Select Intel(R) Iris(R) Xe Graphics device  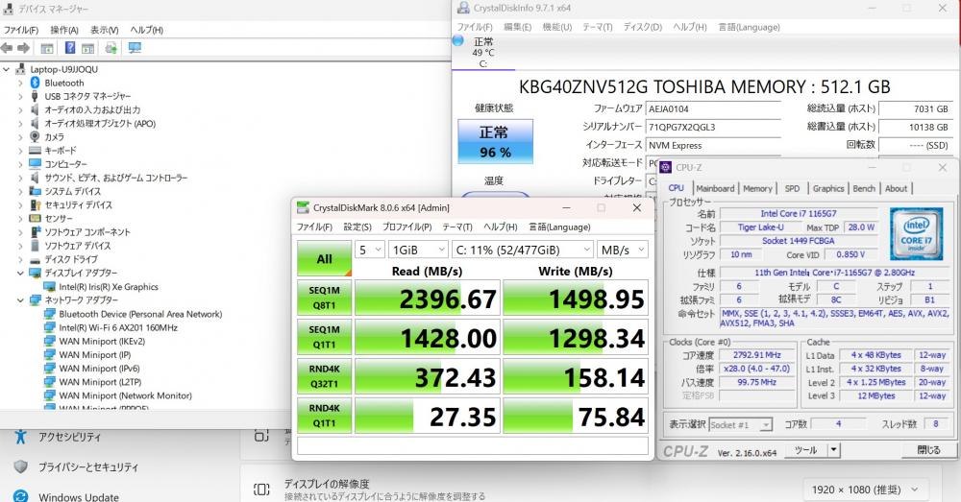[x=108, y=287]
